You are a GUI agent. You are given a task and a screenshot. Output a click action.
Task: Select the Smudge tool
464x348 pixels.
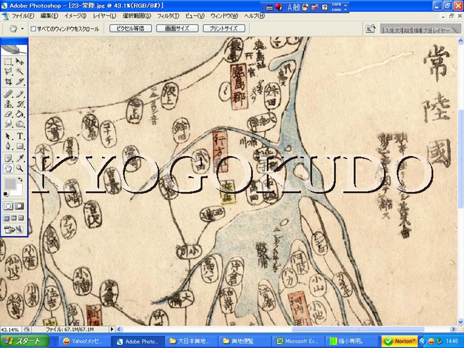tap(8, 123)
